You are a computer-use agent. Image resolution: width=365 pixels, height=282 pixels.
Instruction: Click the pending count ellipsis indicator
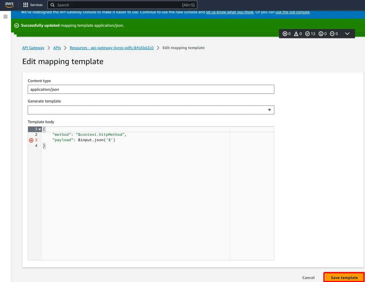point(334,34)
